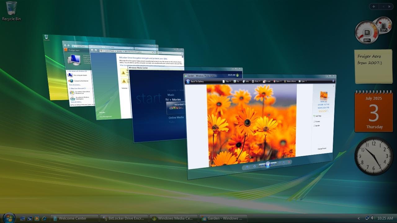Delete photo with red X in Photo Gallery

tap(289, 162)
